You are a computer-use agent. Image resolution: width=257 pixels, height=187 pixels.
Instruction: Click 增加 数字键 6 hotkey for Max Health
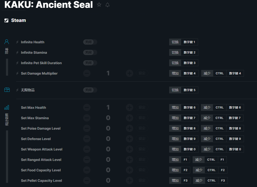tap(184, 107)
